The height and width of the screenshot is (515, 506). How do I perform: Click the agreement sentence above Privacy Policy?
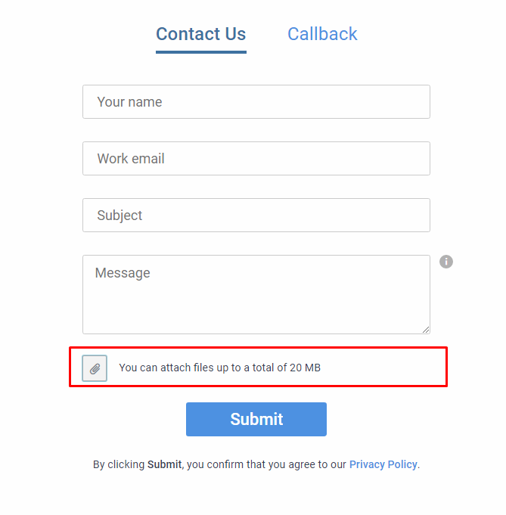(x=221, y=464)
